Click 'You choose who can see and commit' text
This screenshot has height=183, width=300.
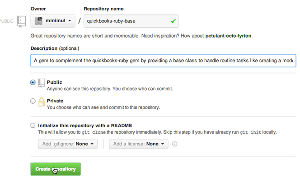click(x=103, y=107)
